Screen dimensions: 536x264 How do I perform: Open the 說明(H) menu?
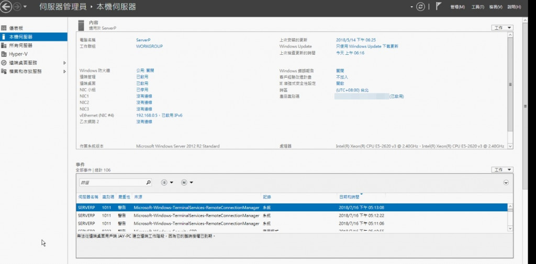tap(514, 7)
